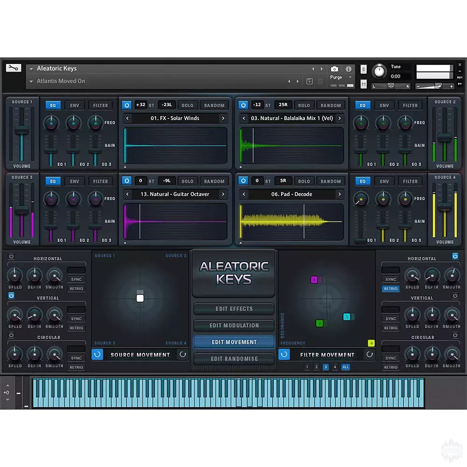Open the camera snapshot icon

[334, 69]
